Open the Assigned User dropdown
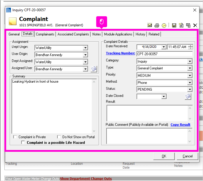The image size is (203, 181). point(85,69)
